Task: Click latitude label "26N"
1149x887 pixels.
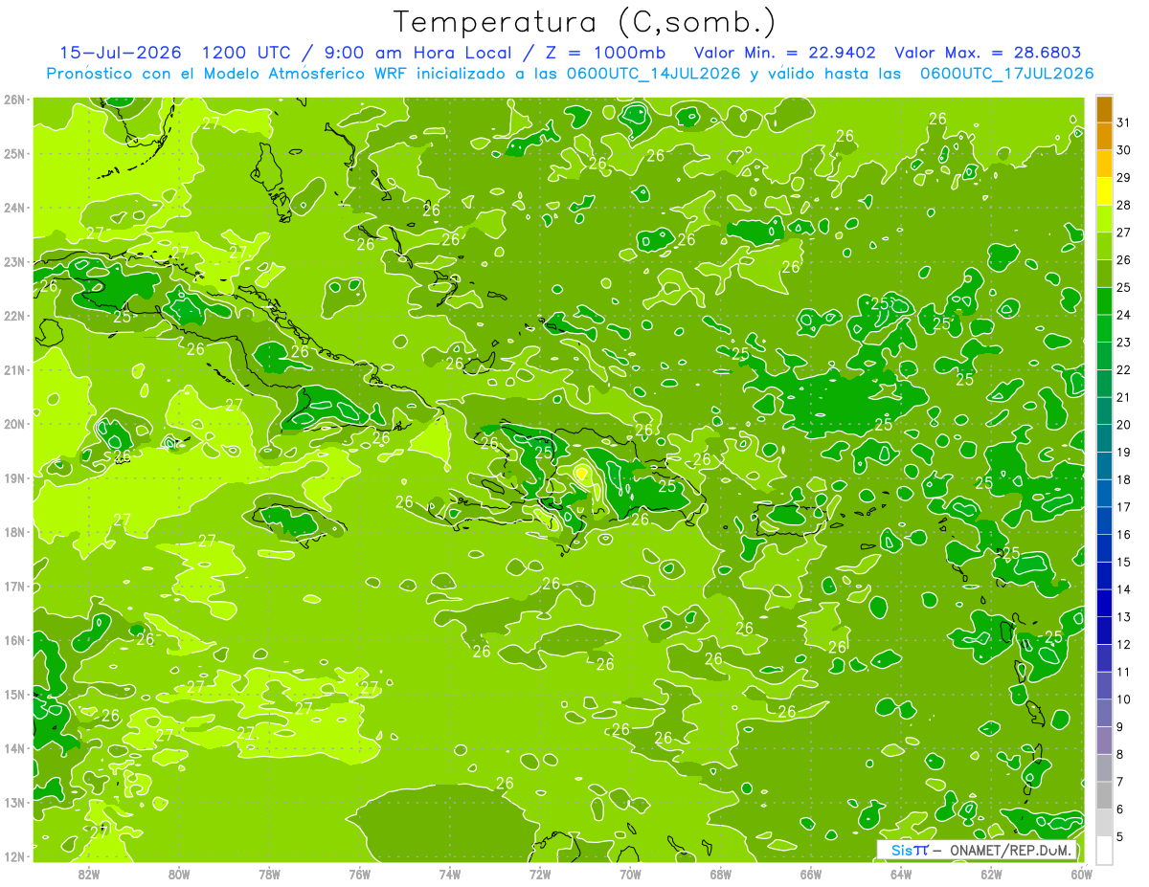Action: [x=13, y=100]
